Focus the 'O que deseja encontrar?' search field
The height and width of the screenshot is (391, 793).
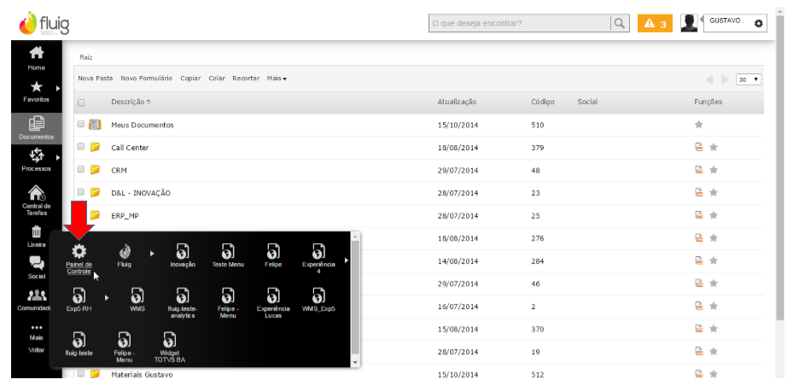520,23
